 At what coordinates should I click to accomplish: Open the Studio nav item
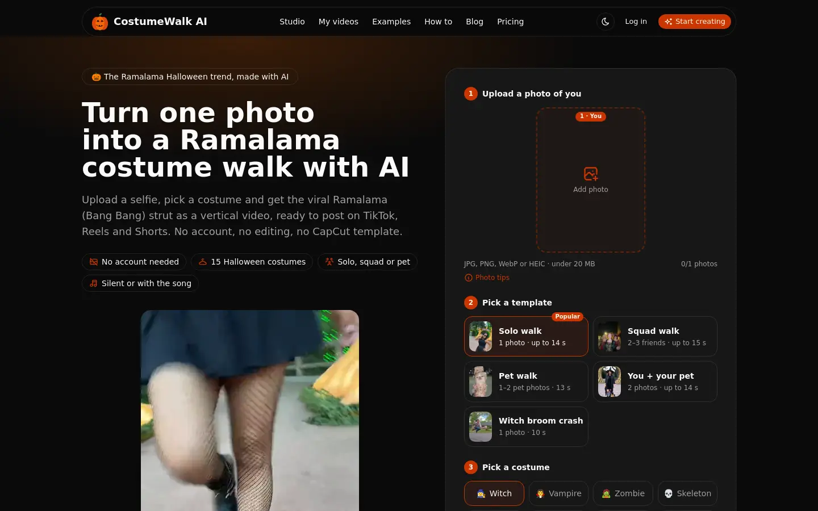point(292,22)
